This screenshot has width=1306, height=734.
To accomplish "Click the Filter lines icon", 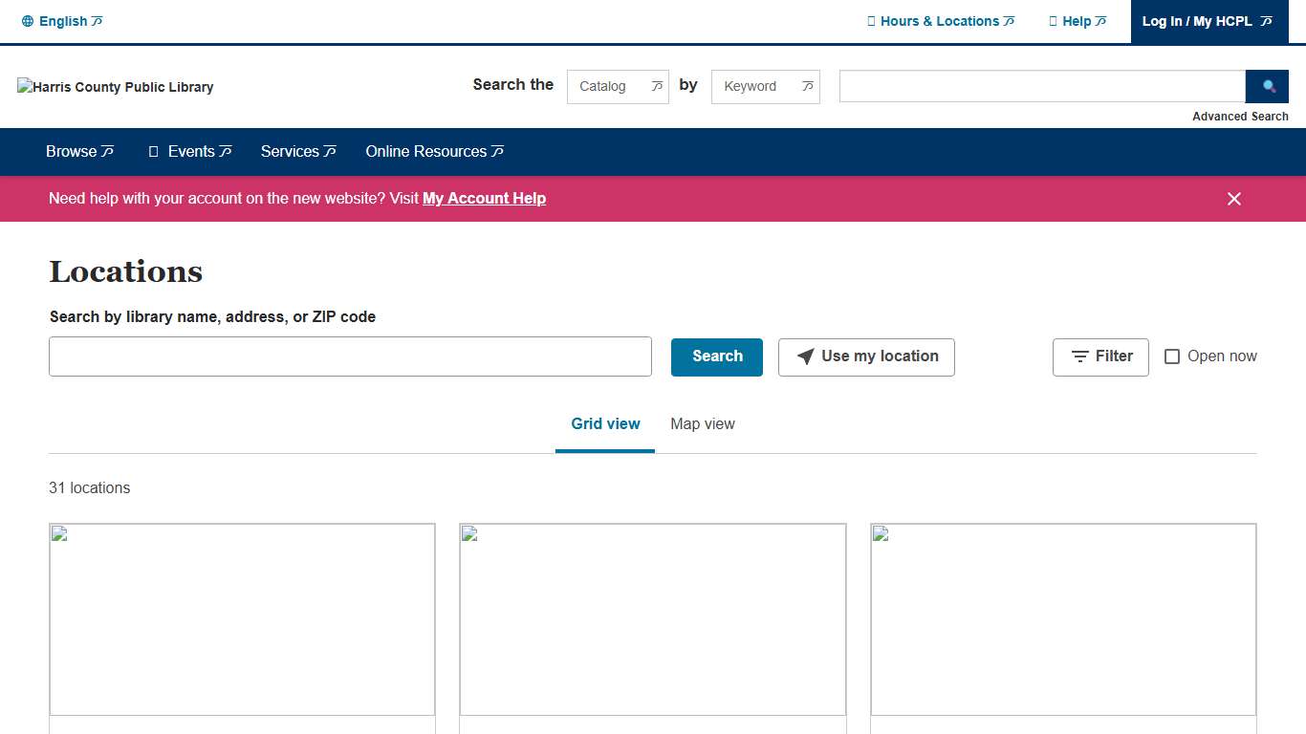I will (1080, 356).
